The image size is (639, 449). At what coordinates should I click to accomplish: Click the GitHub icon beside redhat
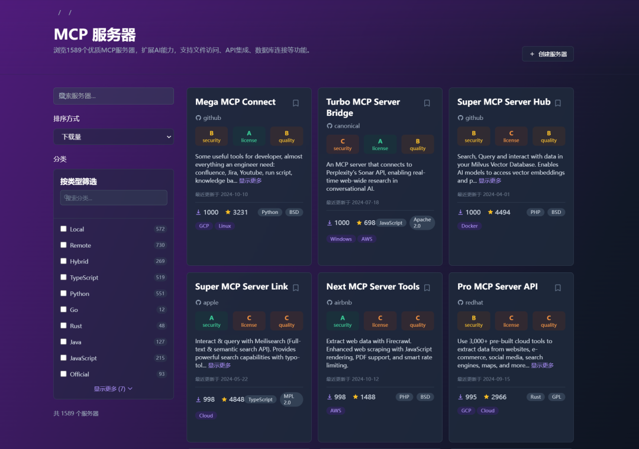click(460, 302)
